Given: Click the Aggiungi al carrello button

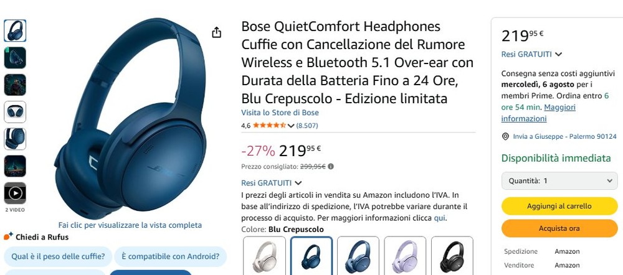Looking at the screenshot, I should pyautogui.click(x=559, y=207).
